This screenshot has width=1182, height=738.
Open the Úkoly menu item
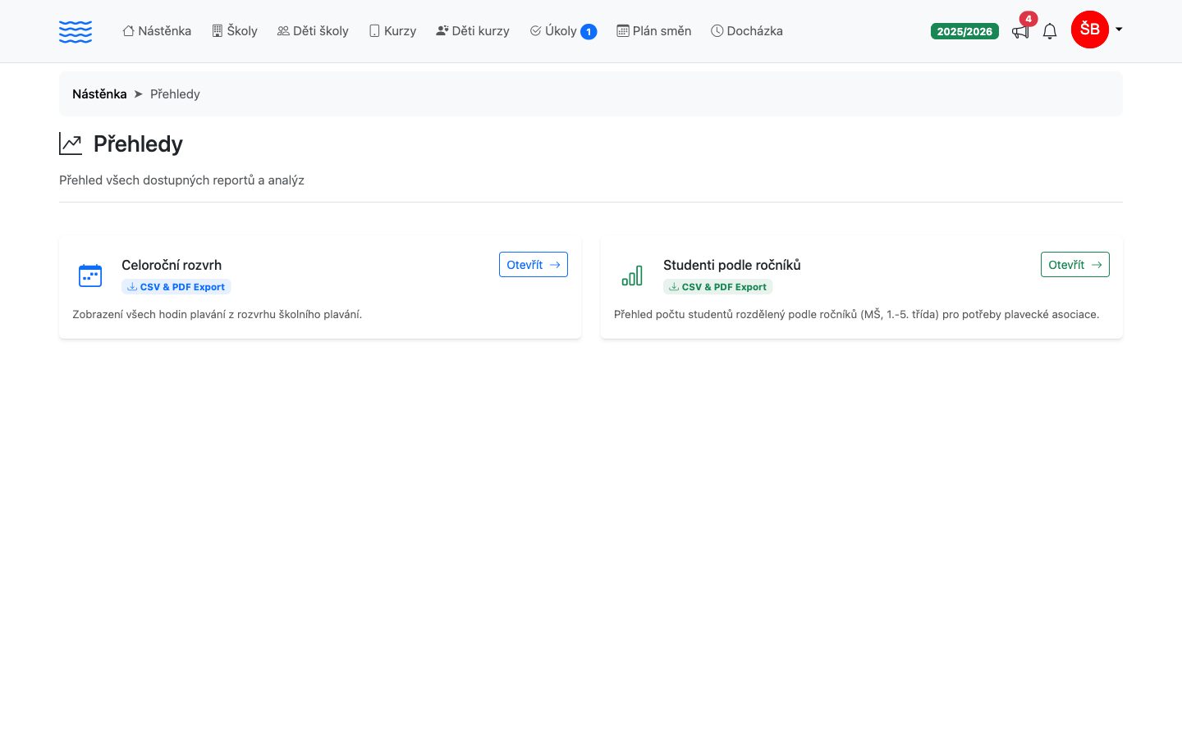563,31
